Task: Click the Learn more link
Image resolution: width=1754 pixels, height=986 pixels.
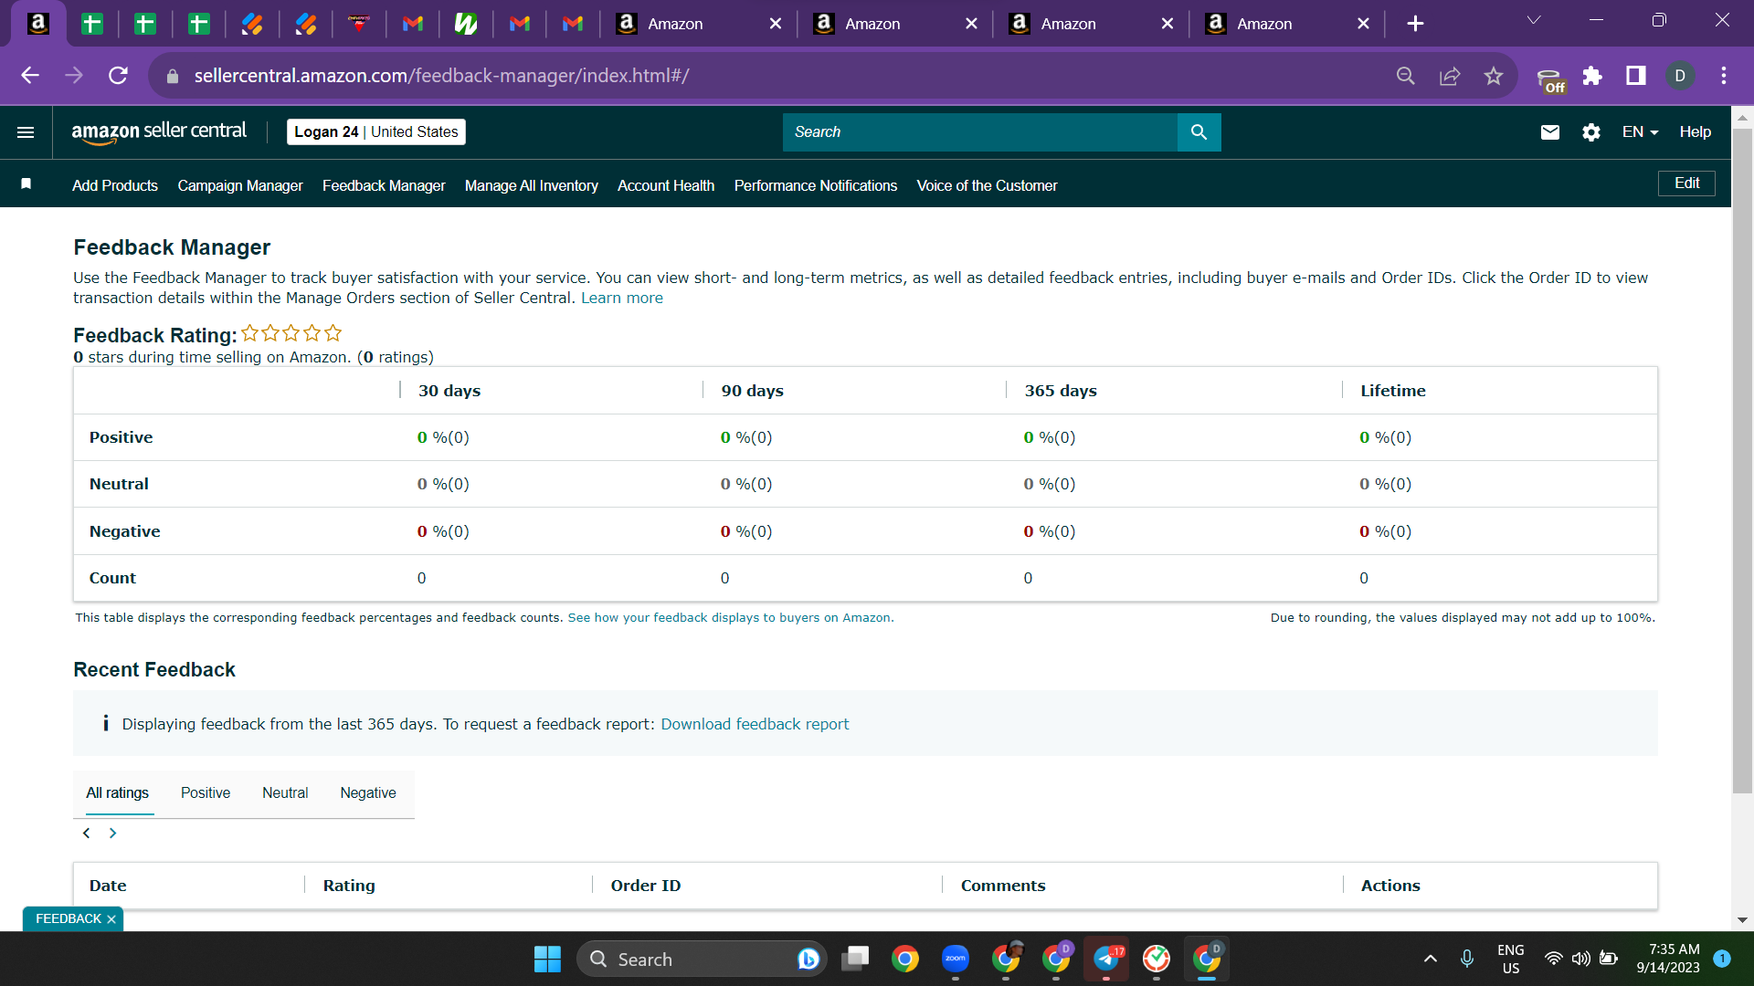Action: pos(622,299)
